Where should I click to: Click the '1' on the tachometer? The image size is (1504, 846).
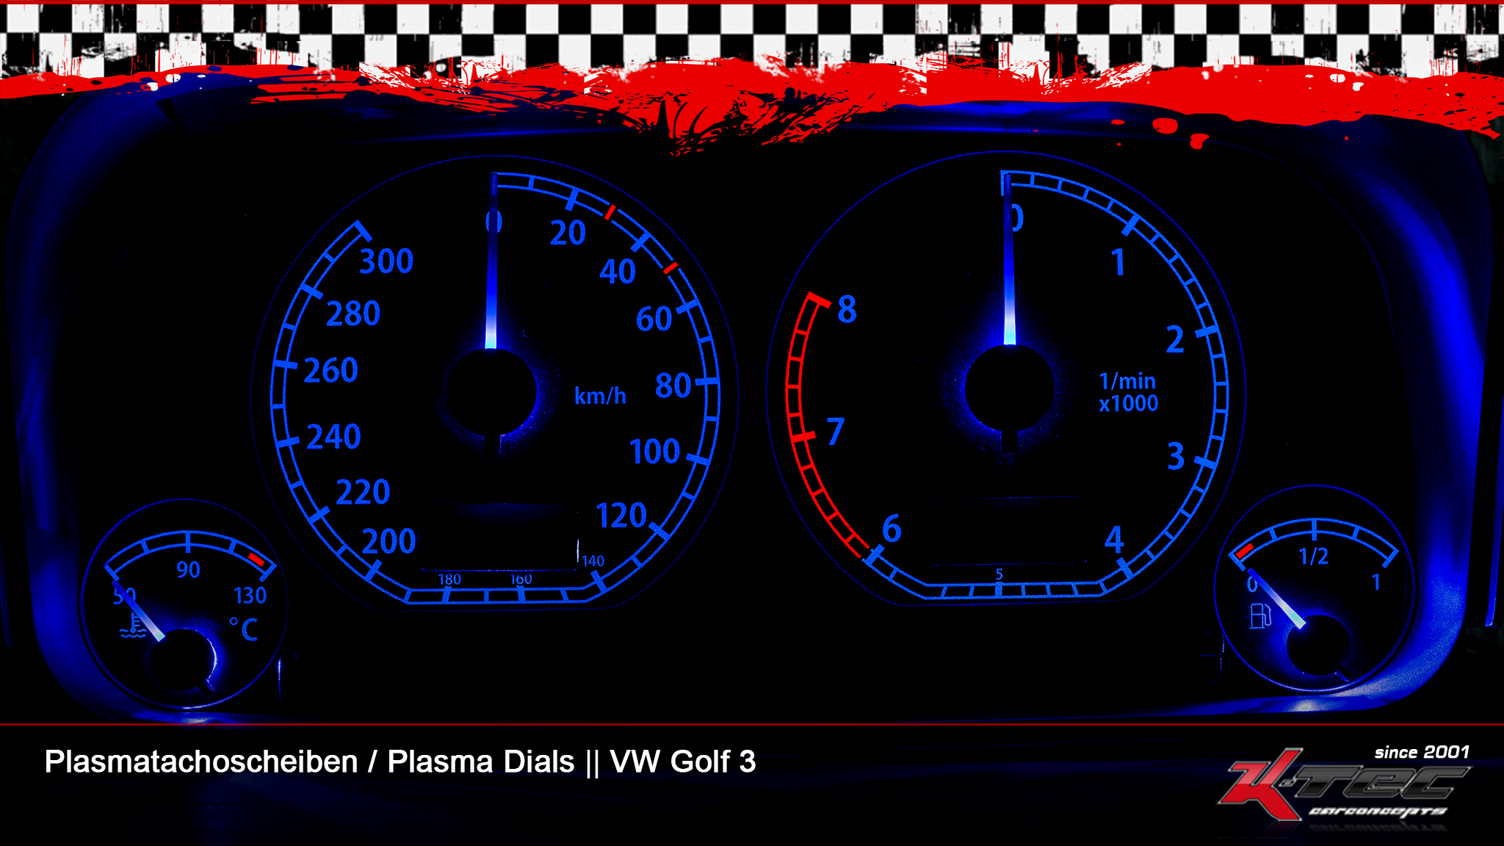click(x=1118, y=262)
